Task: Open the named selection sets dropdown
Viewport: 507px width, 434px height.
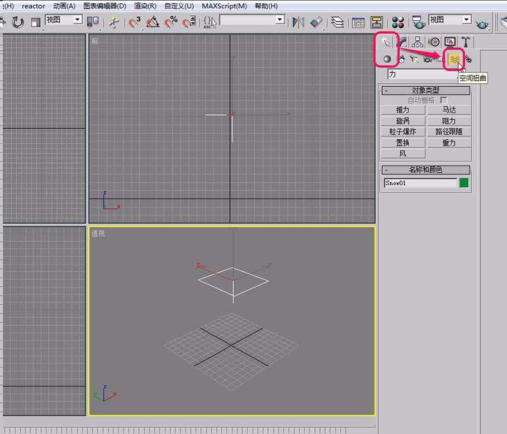Action: [252, 20]
